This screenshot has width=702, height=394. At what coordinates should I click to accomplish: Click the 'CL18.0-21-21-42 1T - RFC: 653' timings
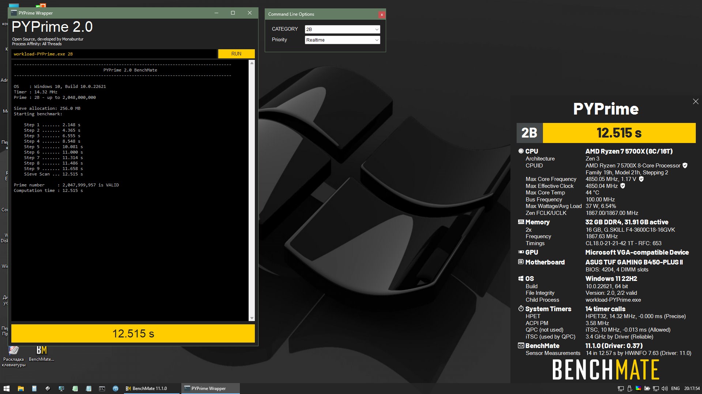pos(623,243)
